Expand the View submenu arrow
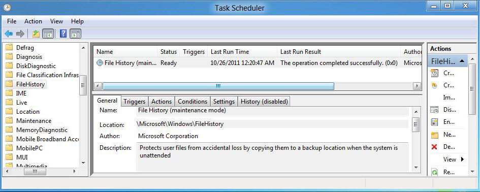The height and width of the screenshot is (192, 480). click(x=462, y=159)
